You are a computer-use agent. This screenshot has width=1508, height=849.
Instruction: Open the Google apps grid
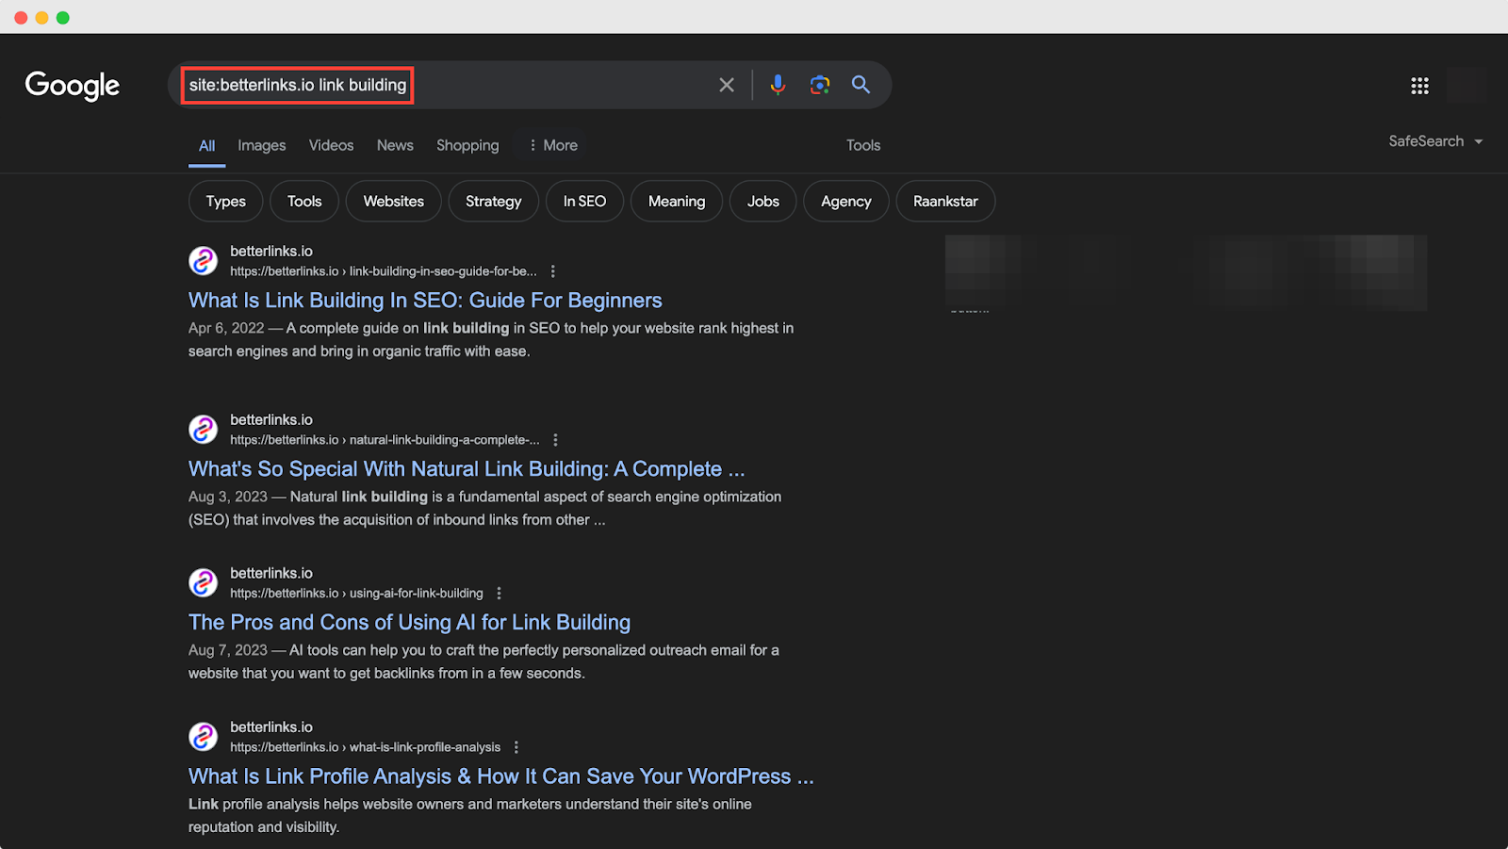pos(1419,85)
